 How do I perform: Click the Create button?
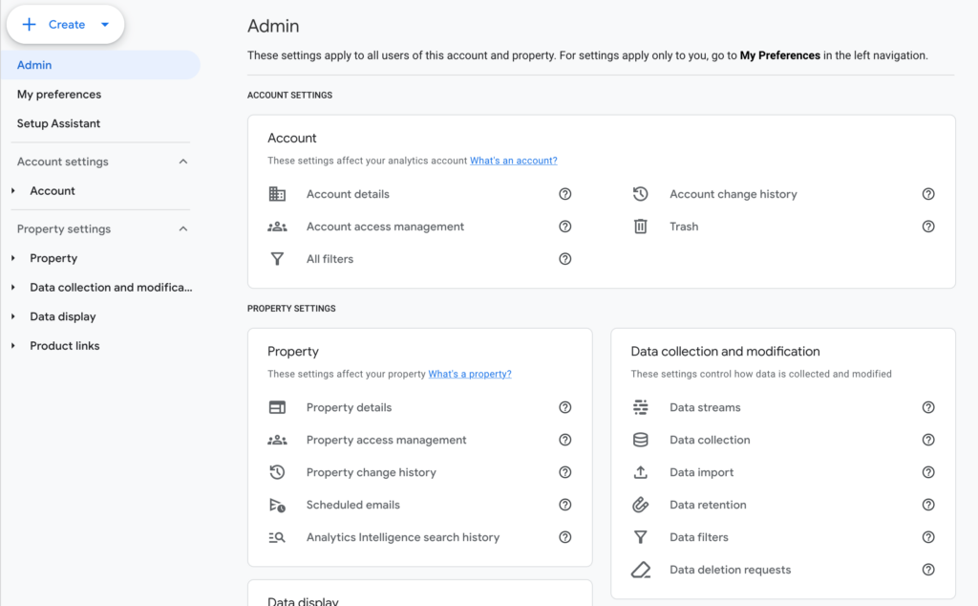click(66, 25)
